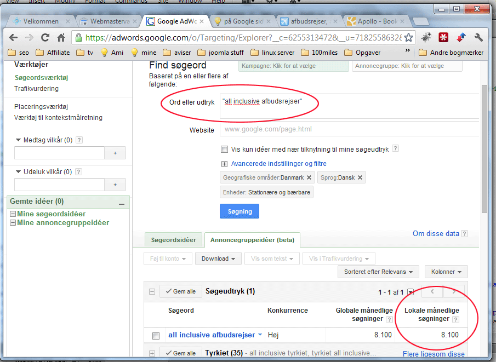Remove the Sprog Dansk filter
The image size is (496, 362).
[360, 177]
